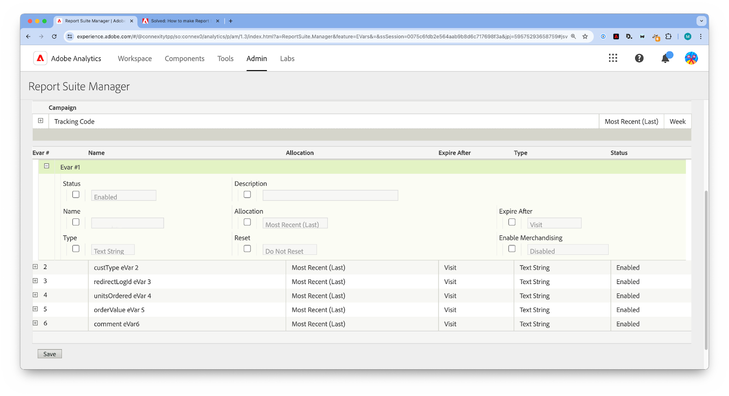This screenshot has width=729, height=396.
Task: Bookmark this page with the star
Action: (585, 36)
